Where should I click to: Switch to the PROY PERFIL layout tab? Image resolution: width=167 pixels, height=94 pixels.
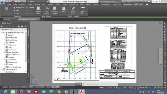pos(40,87)
